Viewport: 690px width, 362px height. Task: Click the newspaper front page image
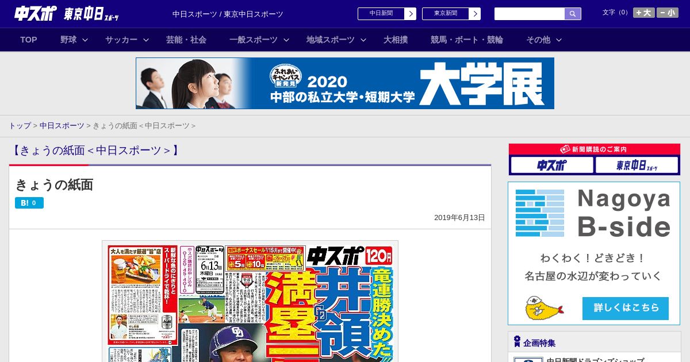click(250, 301)
